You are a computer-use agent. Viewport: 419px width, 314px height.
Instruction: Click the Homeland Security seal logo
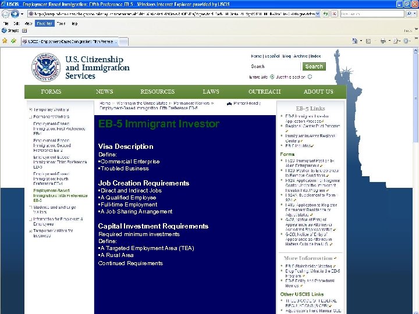pyautogui.click(x=46, y=67)
